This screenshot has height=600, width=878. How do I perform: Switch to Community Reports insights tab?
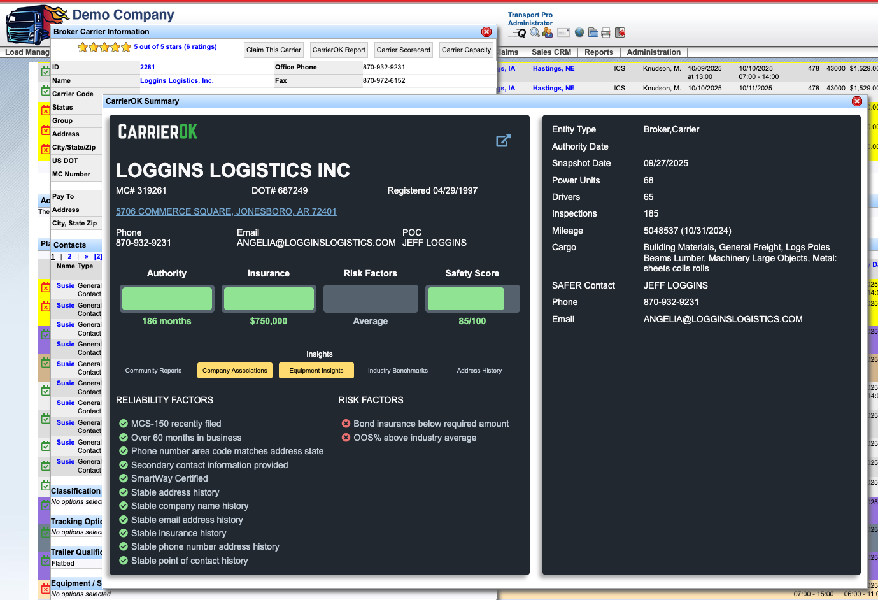tap(153, 371)
